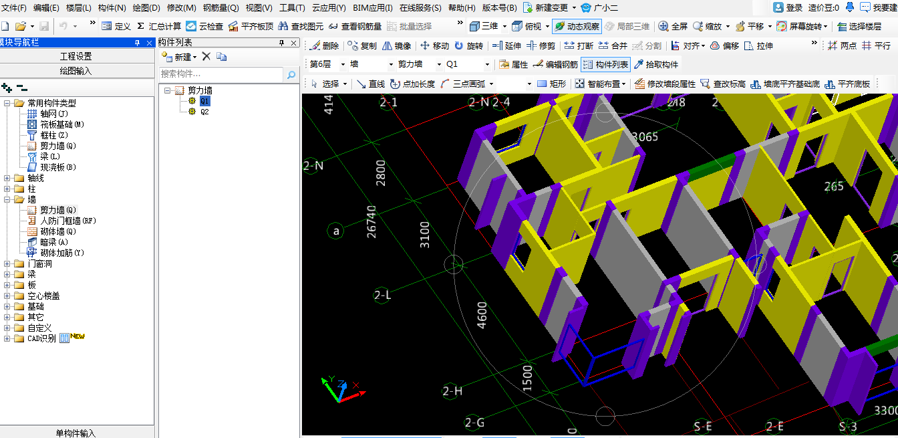Screen dimensions: 898x438
Task: Run 汇总计算 summary calculation
Action: (158, 26)
